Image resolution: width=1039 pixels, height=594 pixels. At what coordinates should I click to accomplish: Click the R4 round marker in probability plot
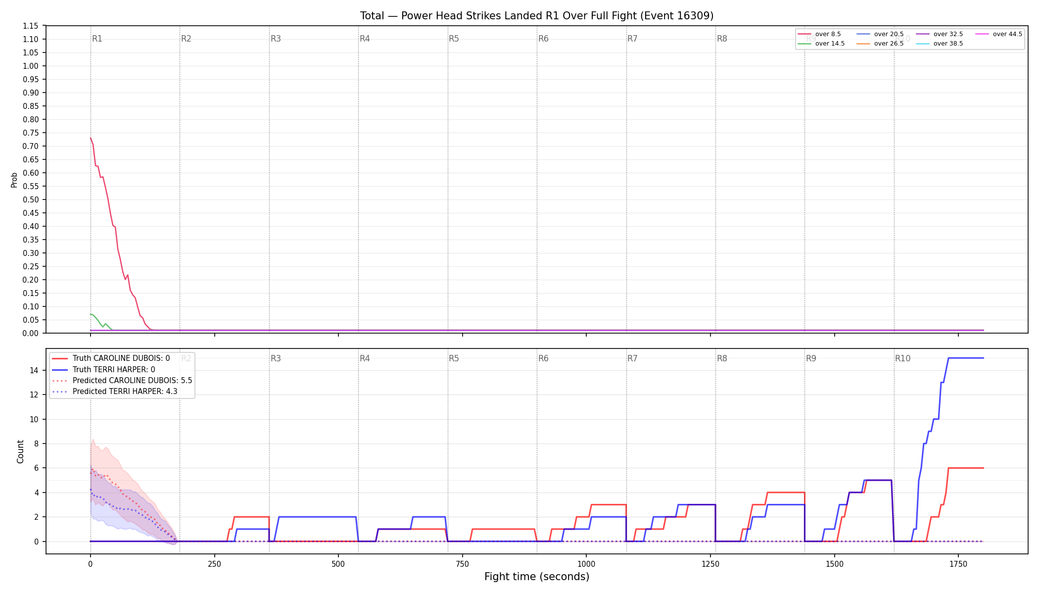point(365,39)
